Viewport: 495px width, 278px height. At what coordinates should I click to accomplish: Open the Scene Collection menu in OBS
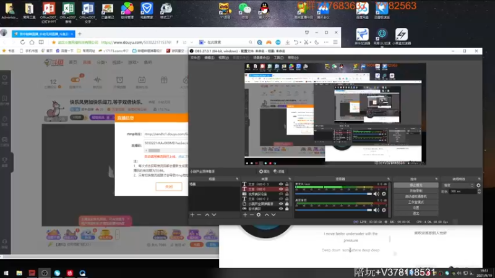[x=261, y=57]
